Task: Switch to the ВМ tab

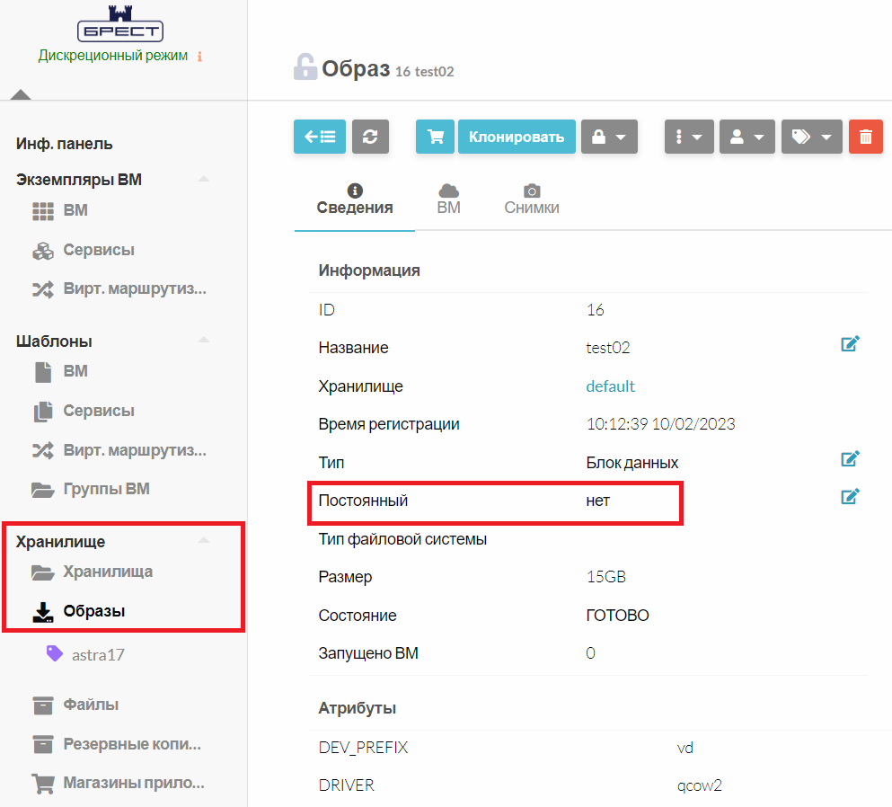Action: point(448,200)
